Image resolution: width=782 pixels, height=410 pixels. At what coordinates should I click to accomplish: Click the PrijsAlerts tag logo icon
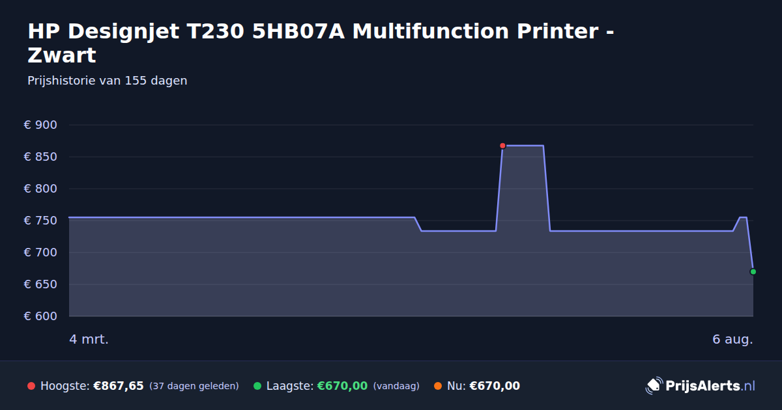tap(654, 386)
